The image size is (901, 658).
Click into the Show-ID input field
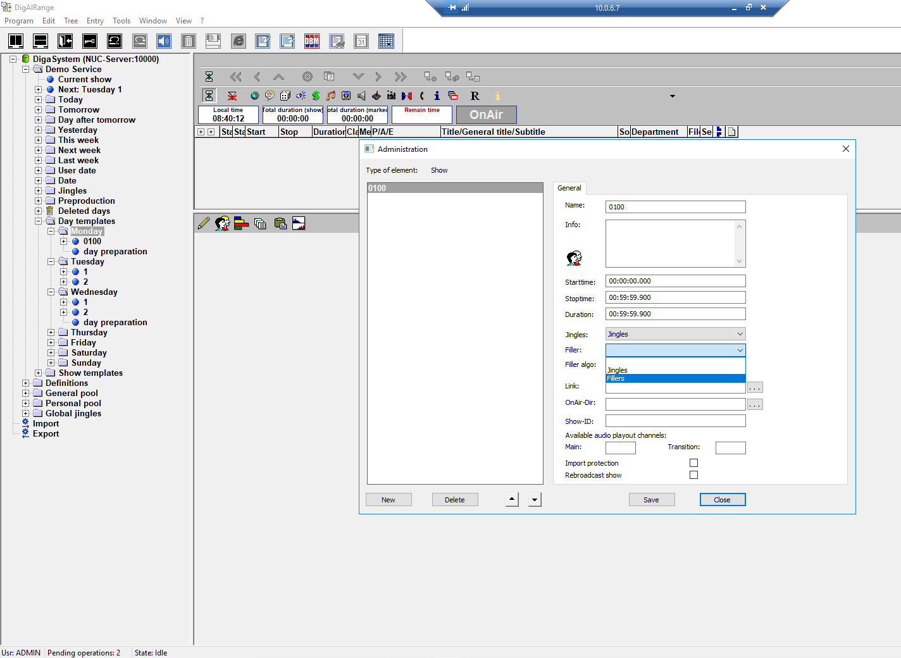[675, 421]
